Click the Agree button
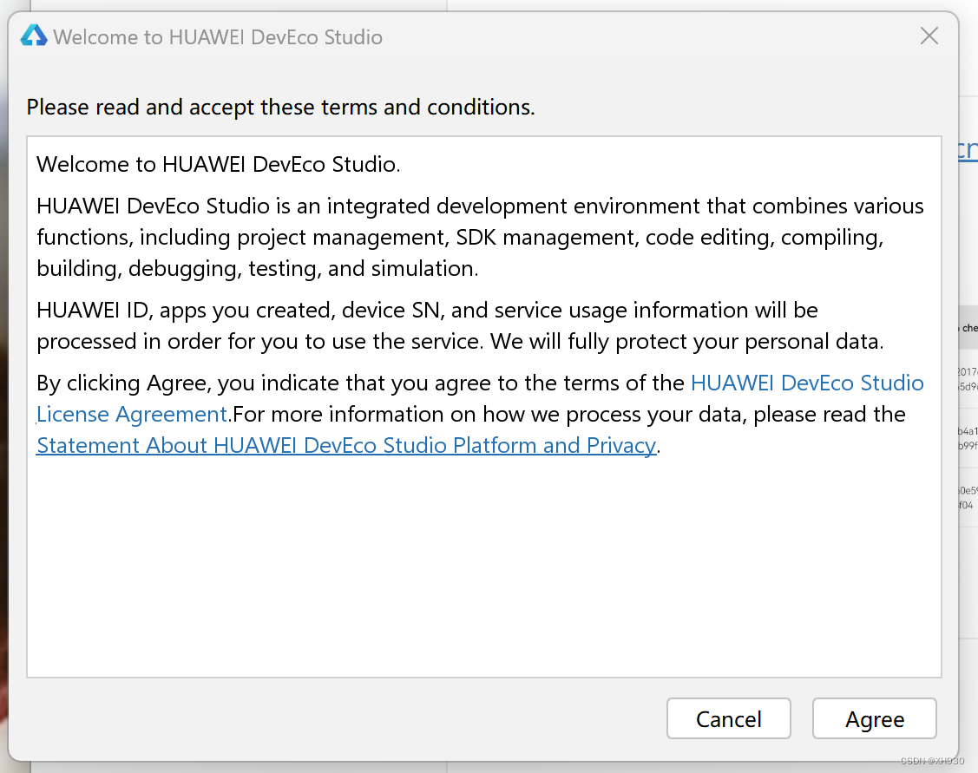Image resolution: width=978 pixels, height=773 pixels. click(874, 718)
